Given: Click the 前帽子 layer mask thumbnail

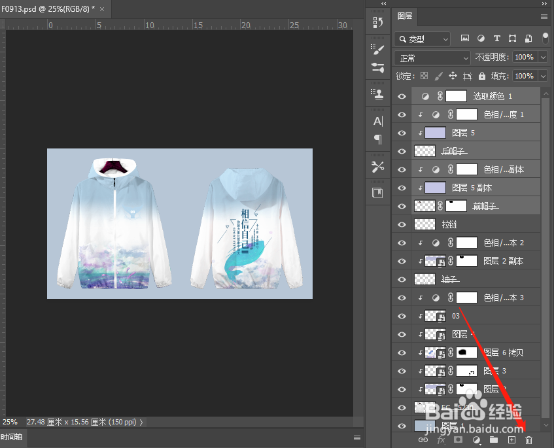Looking at the screenshot, I should tap(456, 206).
